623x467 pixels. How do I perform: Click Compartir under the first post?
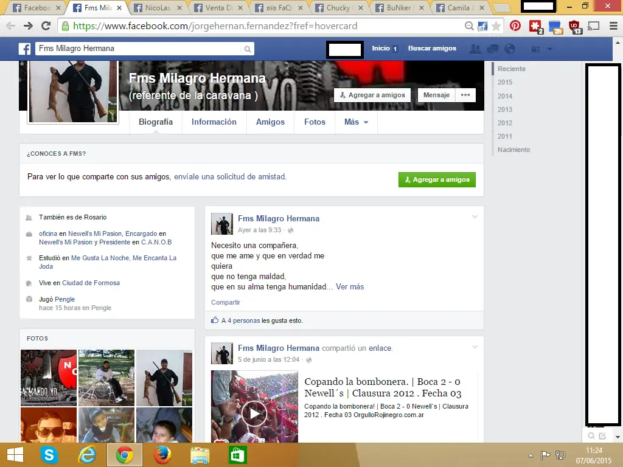(226, 302)
